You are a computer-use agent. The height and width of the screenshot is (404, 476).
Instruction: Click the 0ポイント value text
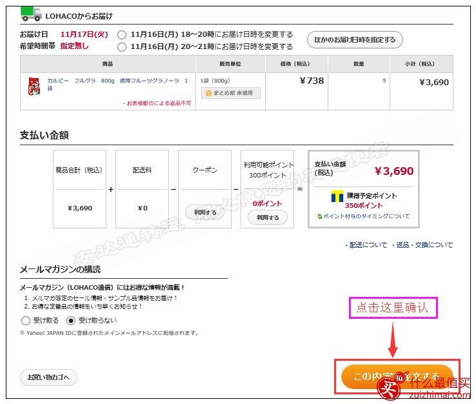click(268, 203)
